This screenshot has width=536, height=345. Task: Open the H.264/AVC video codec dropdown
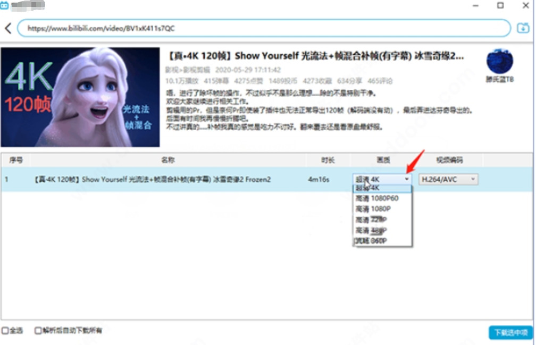tap(448, 179)
